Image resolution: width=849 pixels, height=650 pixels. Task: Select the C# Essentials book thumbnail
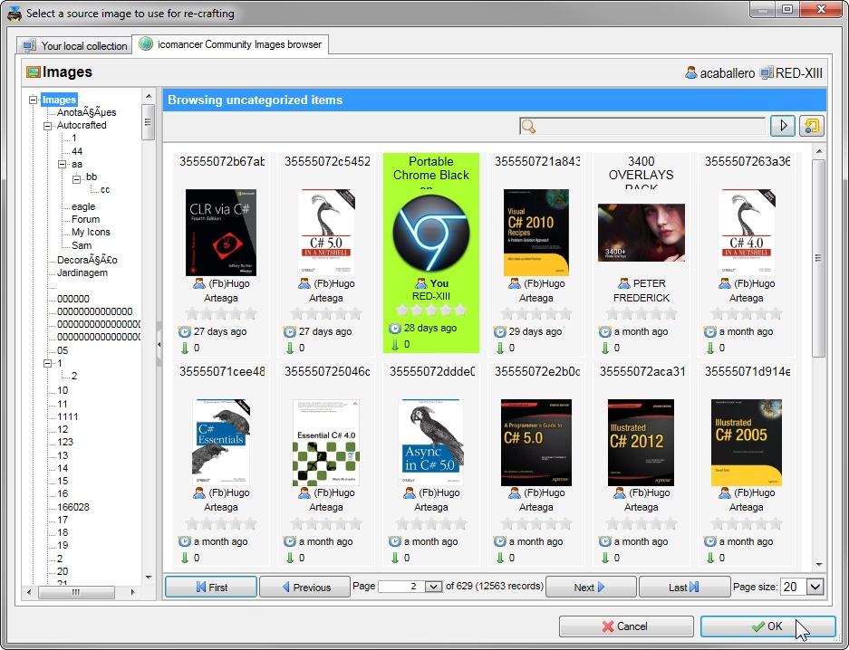point(221,443)
